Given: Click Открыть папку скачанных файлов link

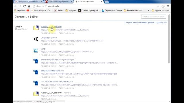Looking at the screenshot, I should pos(139,23).
